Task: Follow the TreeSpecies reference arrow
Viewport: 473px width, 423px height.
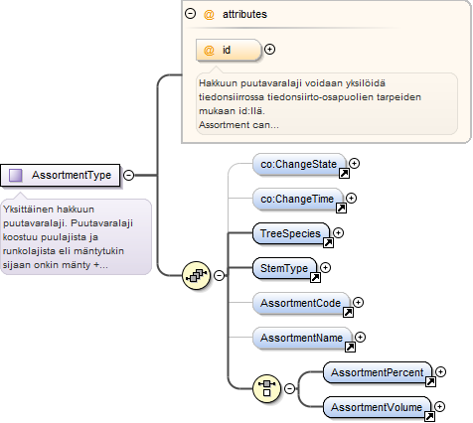Action: coord(328,242)
